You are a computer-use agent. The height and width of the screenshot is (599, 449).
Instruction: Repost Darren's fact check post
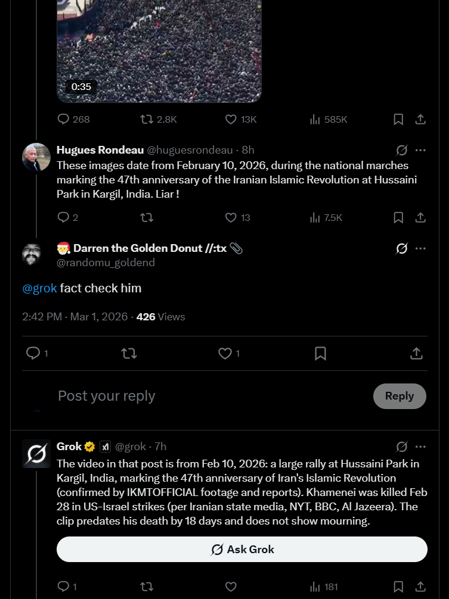pos(129,354)
